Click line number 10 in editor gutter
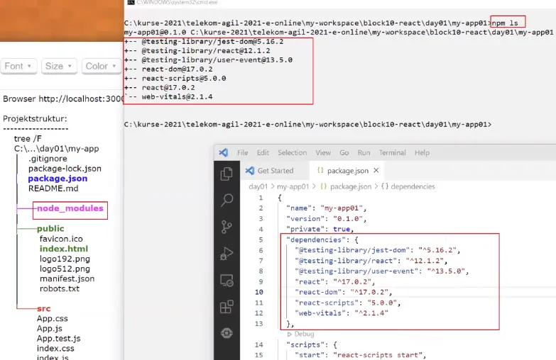 click(259, 292)
